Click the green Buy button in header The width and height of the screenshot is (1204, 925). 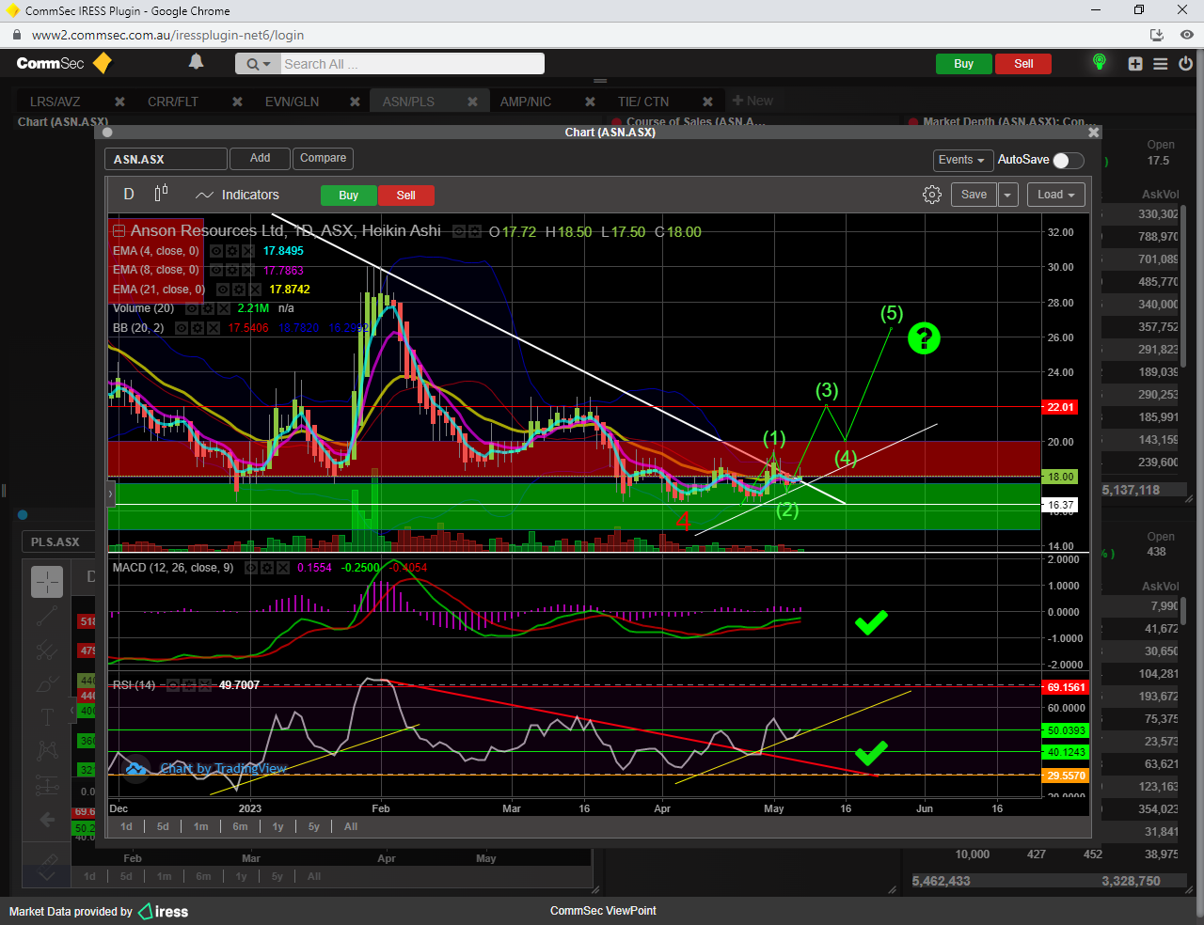[963, 64]
